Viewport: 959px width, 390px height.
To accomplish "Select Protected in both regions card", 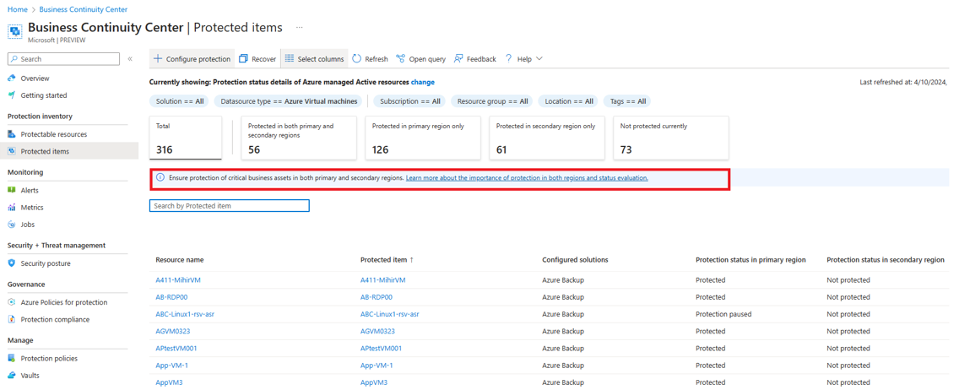I will [300, 138].
